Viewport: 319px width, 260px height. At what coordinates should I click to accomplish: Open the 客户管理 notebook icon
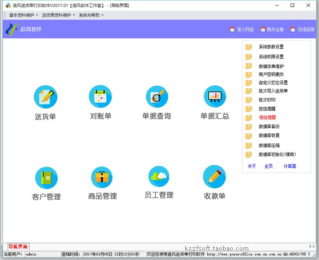click(46, 178)
